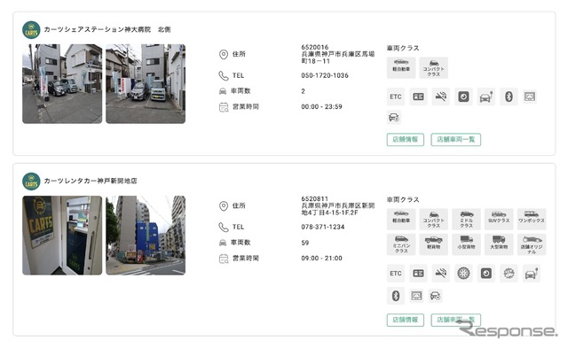568x348 pixels.
Task: Click the Bluetooth icon in the 神大病院 station card
Action: pyautogui.click(x=509, y=97)
